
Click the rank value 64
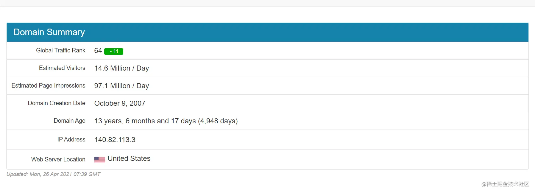[x=98, y=51]
